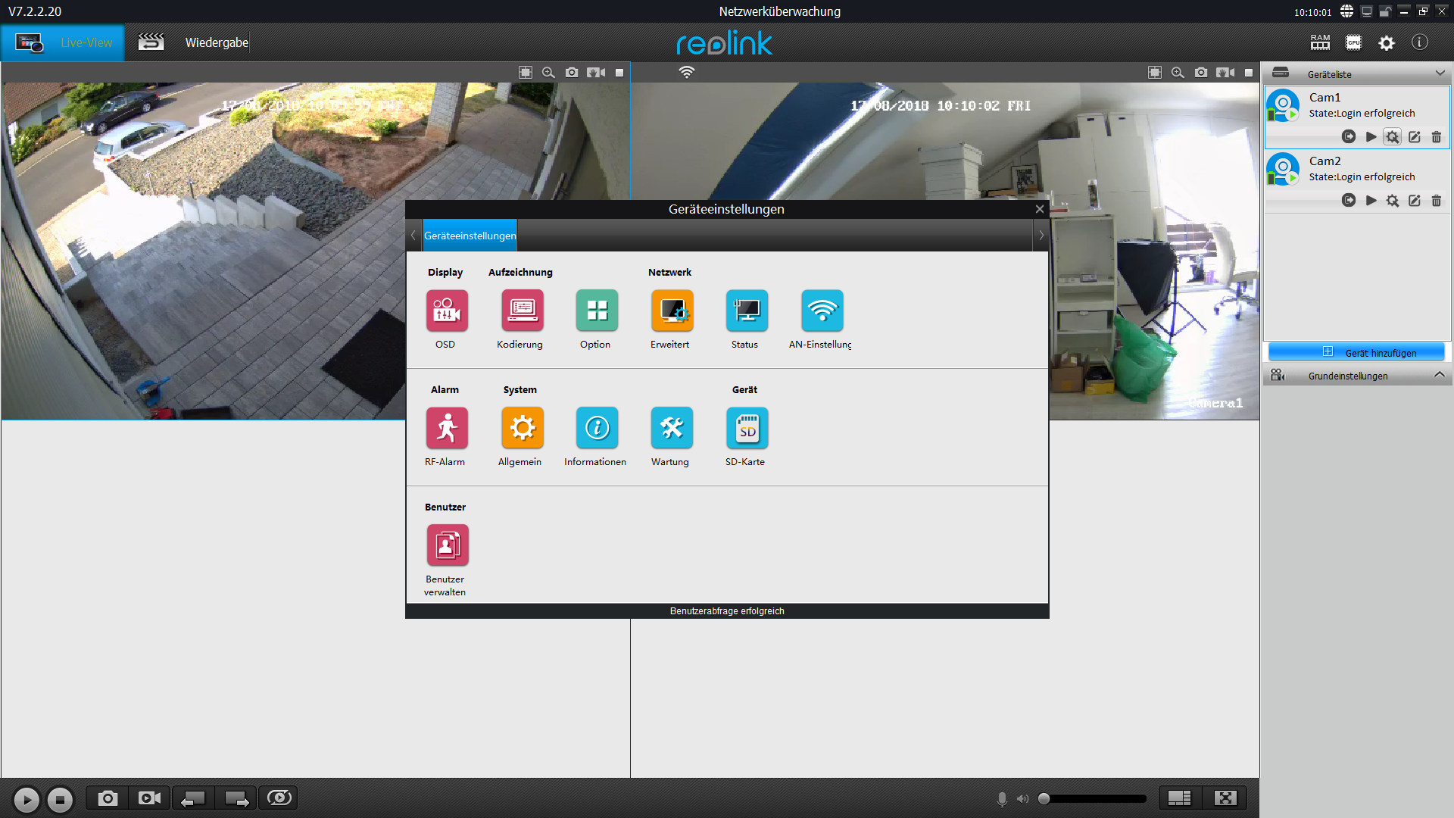
Task: Open the OSD display settings
Action: pos(446,311)
